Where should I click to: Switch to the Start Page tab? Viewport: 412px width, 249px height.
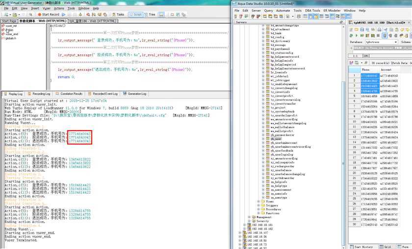coord(9,21)
